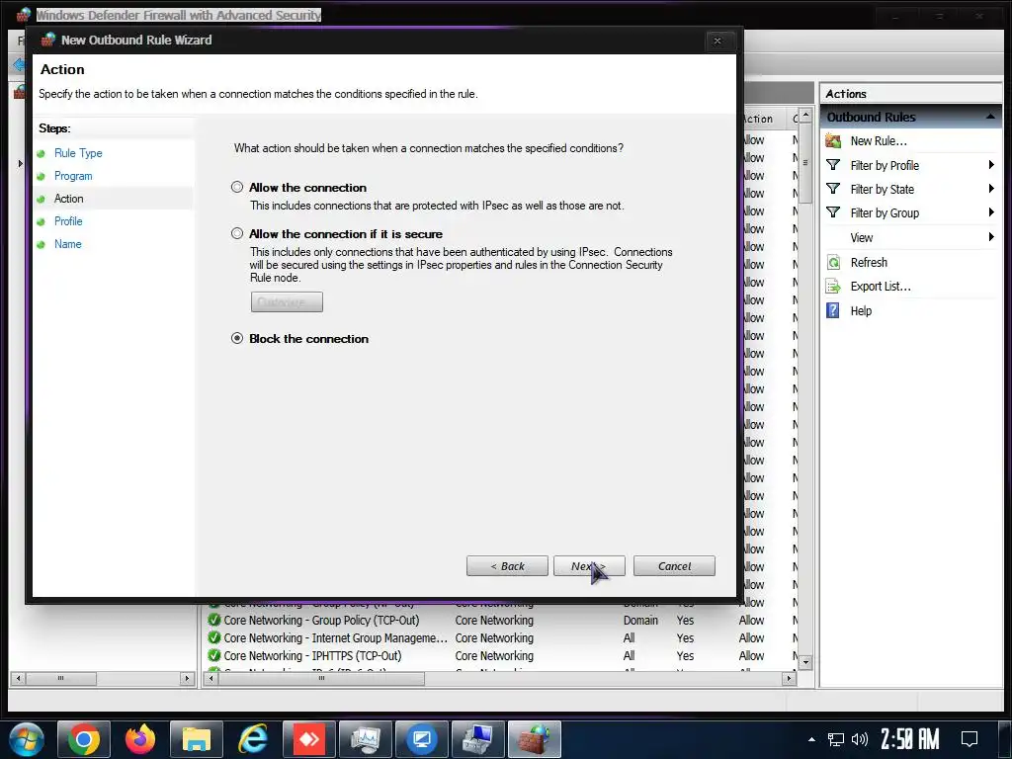Go to Program step

point(73,176)
